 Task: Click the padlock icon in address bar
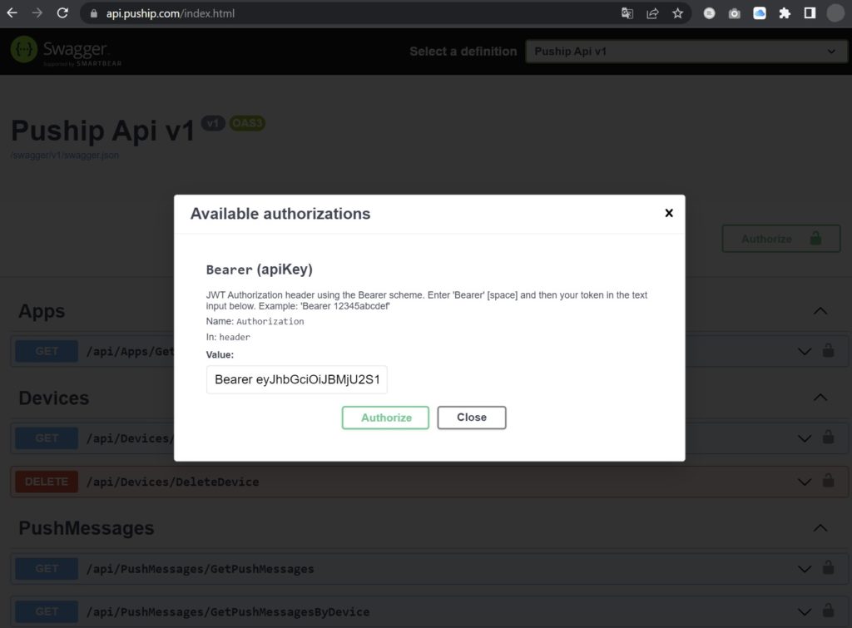coord(94,13)
